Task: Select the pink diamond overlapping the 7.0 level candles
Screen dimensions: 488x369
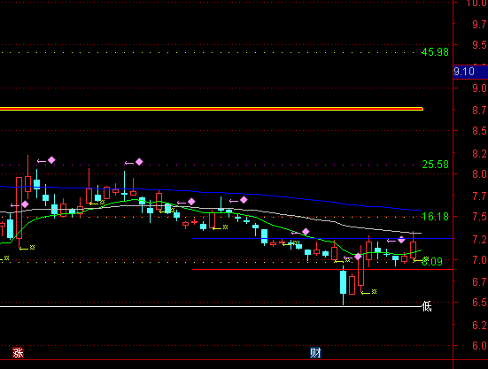Action: pyautogui.click(x=358, y=257)
